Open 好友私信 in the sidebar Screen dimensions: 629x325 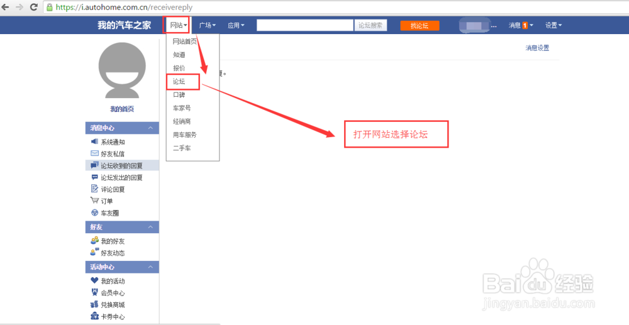pos(113,154)
